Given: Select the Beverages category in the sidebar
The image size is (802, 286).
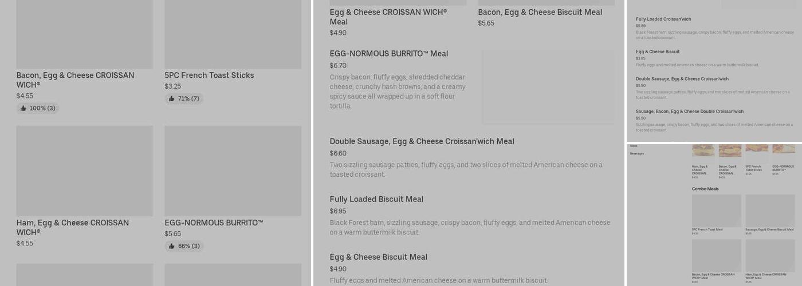Looking at the screenshot, I should (x=637, y=154).
